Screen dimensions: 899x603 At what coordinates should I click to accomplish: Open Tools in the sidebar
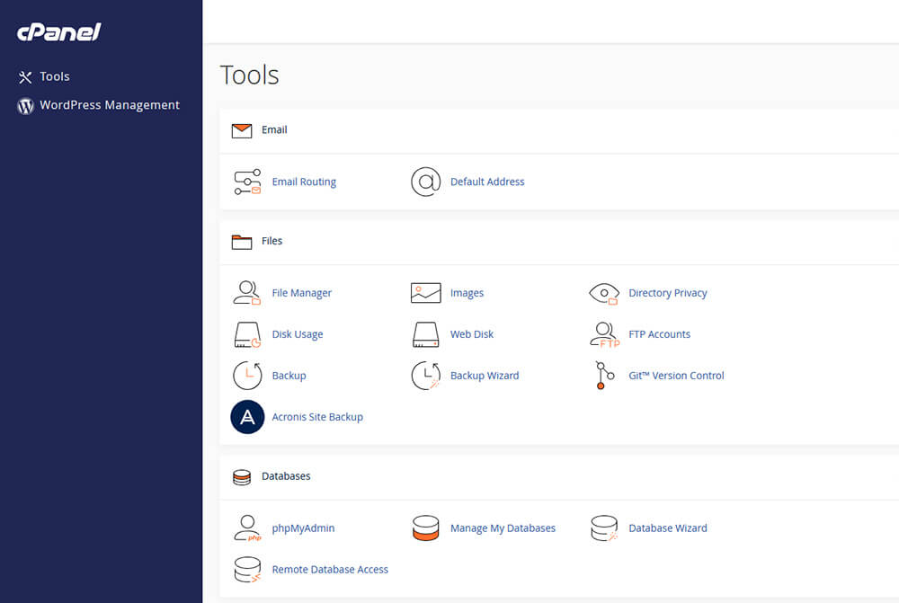[54, 76]
